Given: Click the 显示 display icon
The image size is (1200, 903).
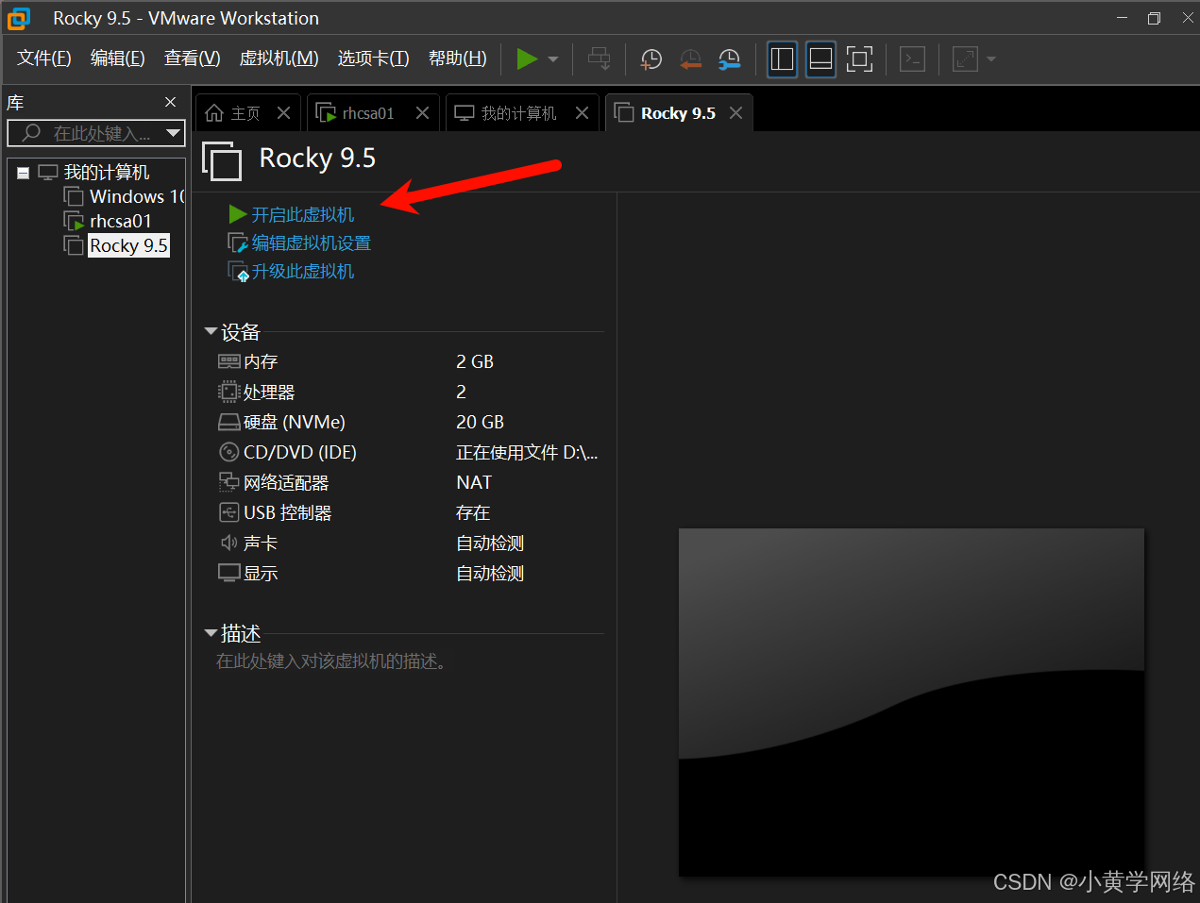Looking at the screenshot, I should pyautogui.click(x=228, y=573).
